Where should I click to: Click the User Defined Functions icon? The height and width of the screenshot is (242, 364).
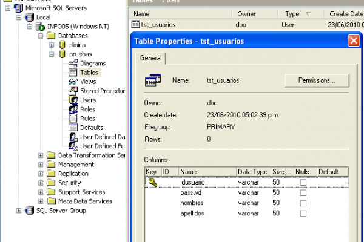click(73, 146)
